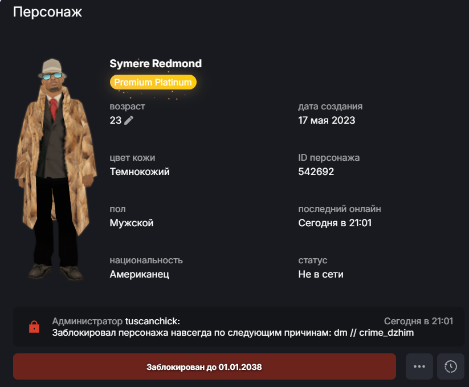Screen dimensions: 469x387
Task: Click the red lock ban icon
Action: (34, 327)
